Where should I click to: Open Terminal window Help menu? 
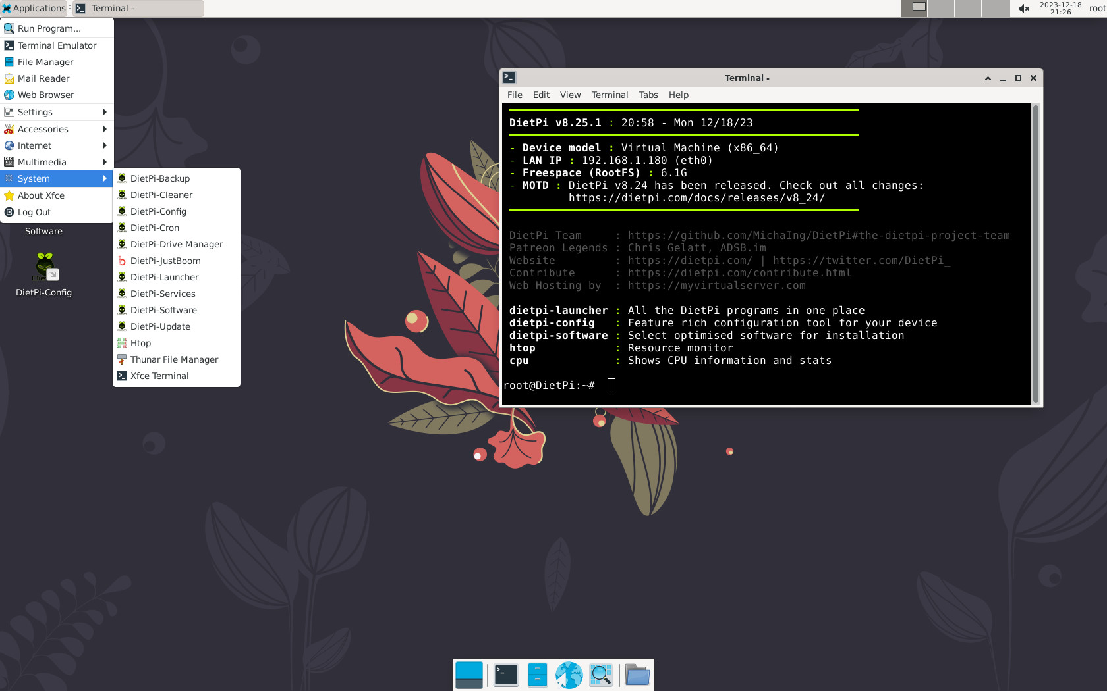679,95
